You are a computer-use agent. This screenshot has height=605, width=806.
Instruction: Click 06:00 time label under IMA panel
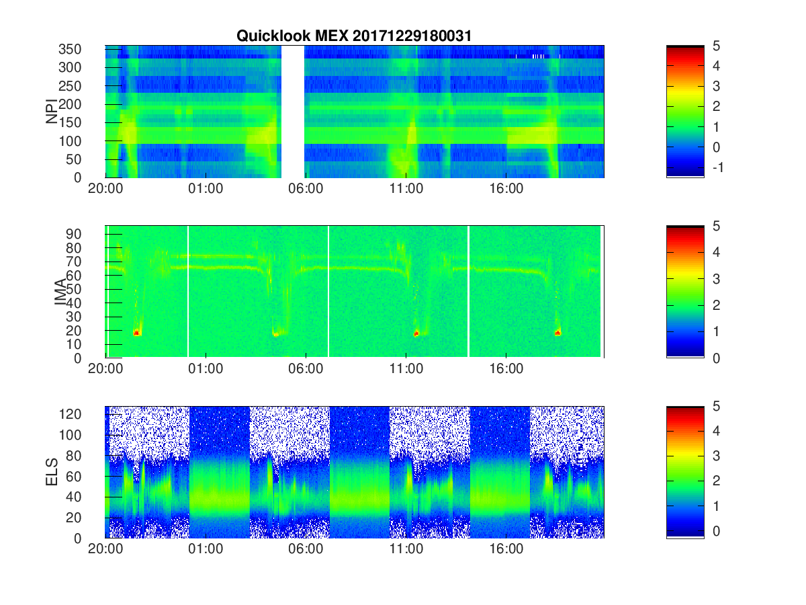point(306,369)
